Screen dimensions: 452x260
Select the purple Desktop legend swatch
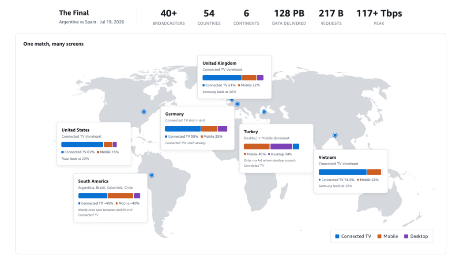coord(406,236)
